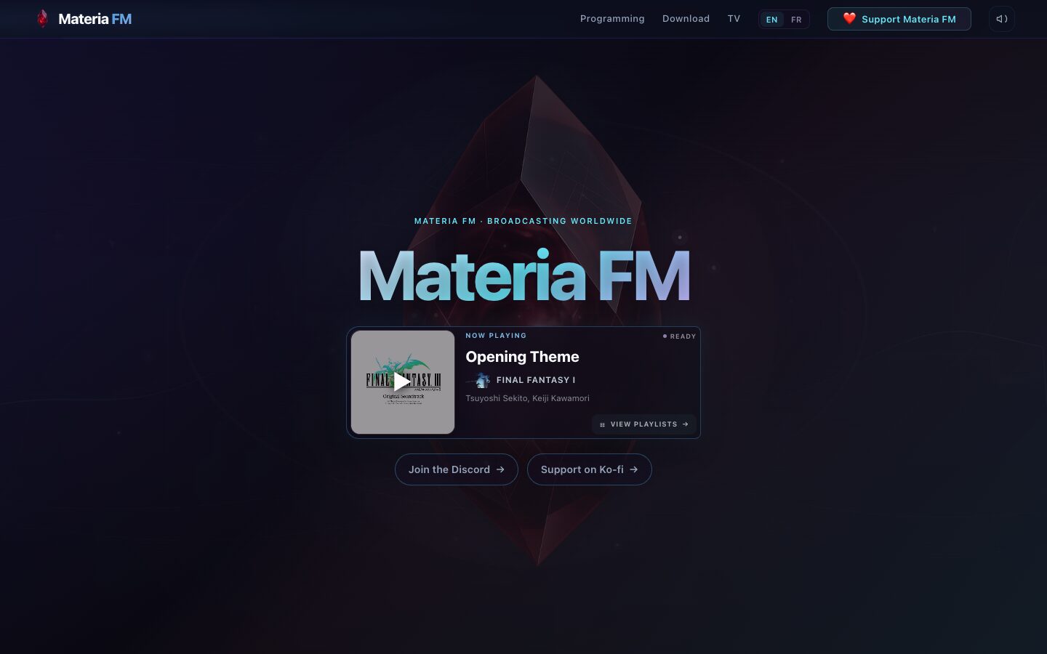Click the FINAL FANTASY I label
Image resolution: width=1047 pixels, height=654 pixels.
[x=536, y=380]
